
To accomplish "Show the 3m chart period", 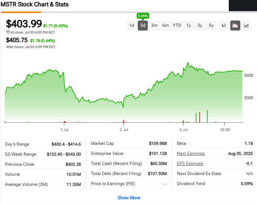I will point(154,25).
